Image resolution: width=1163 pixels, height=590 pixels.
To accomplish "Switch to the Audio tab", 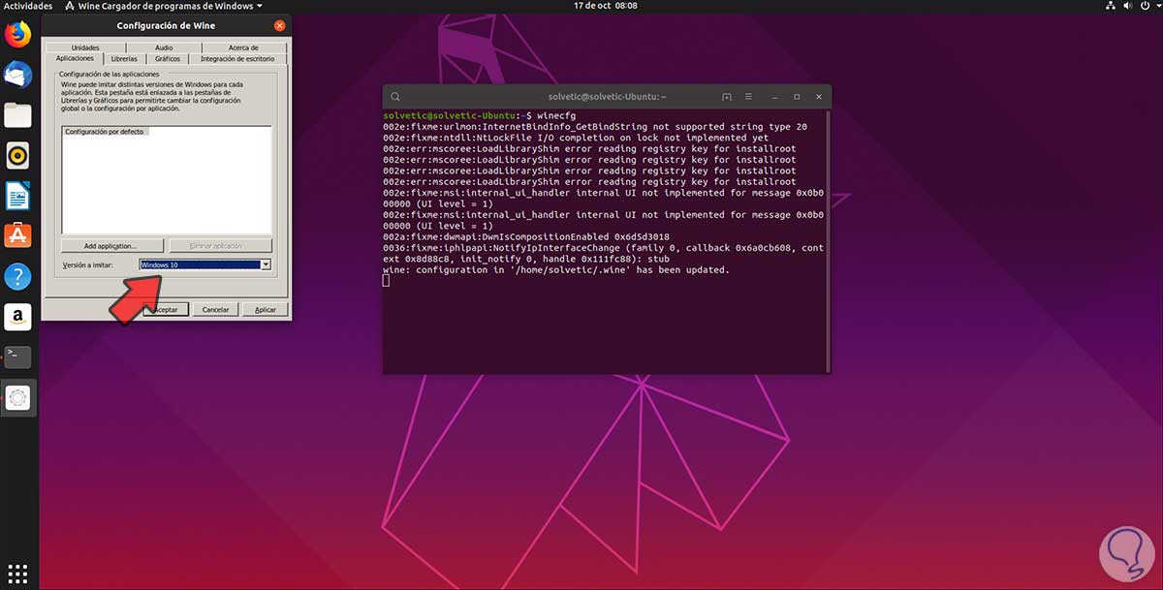I will 164,47.
